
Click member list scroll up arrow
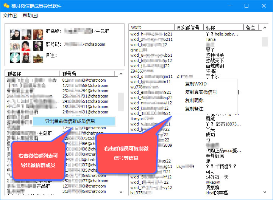(265, 28)
